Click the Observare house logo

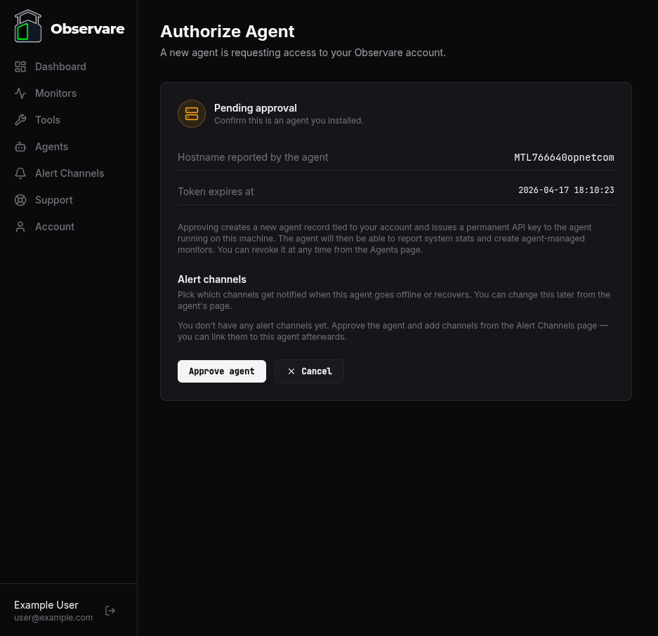click(28, 26)
